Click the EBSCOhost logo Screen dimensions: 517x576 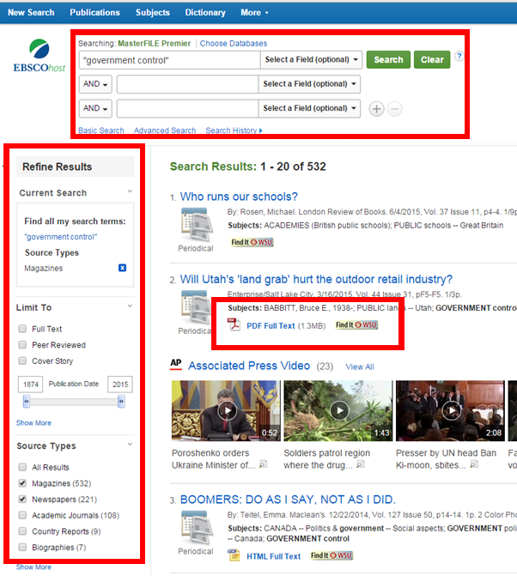tap(39, 56)
